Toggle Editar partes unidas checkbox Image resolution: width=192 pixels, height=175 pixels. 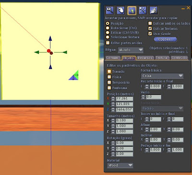[x=108, y=43]
